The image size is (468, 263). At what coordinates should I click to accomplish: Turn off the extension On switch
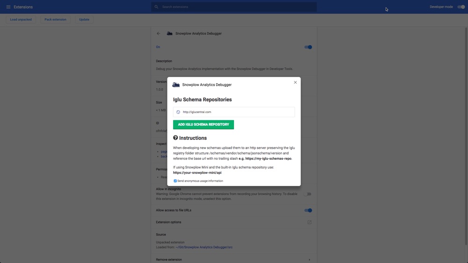click(308, 47)
